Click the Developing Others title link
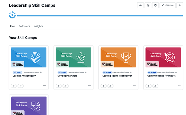The width and height of the screenshot is (186, 115). [67, 76]
